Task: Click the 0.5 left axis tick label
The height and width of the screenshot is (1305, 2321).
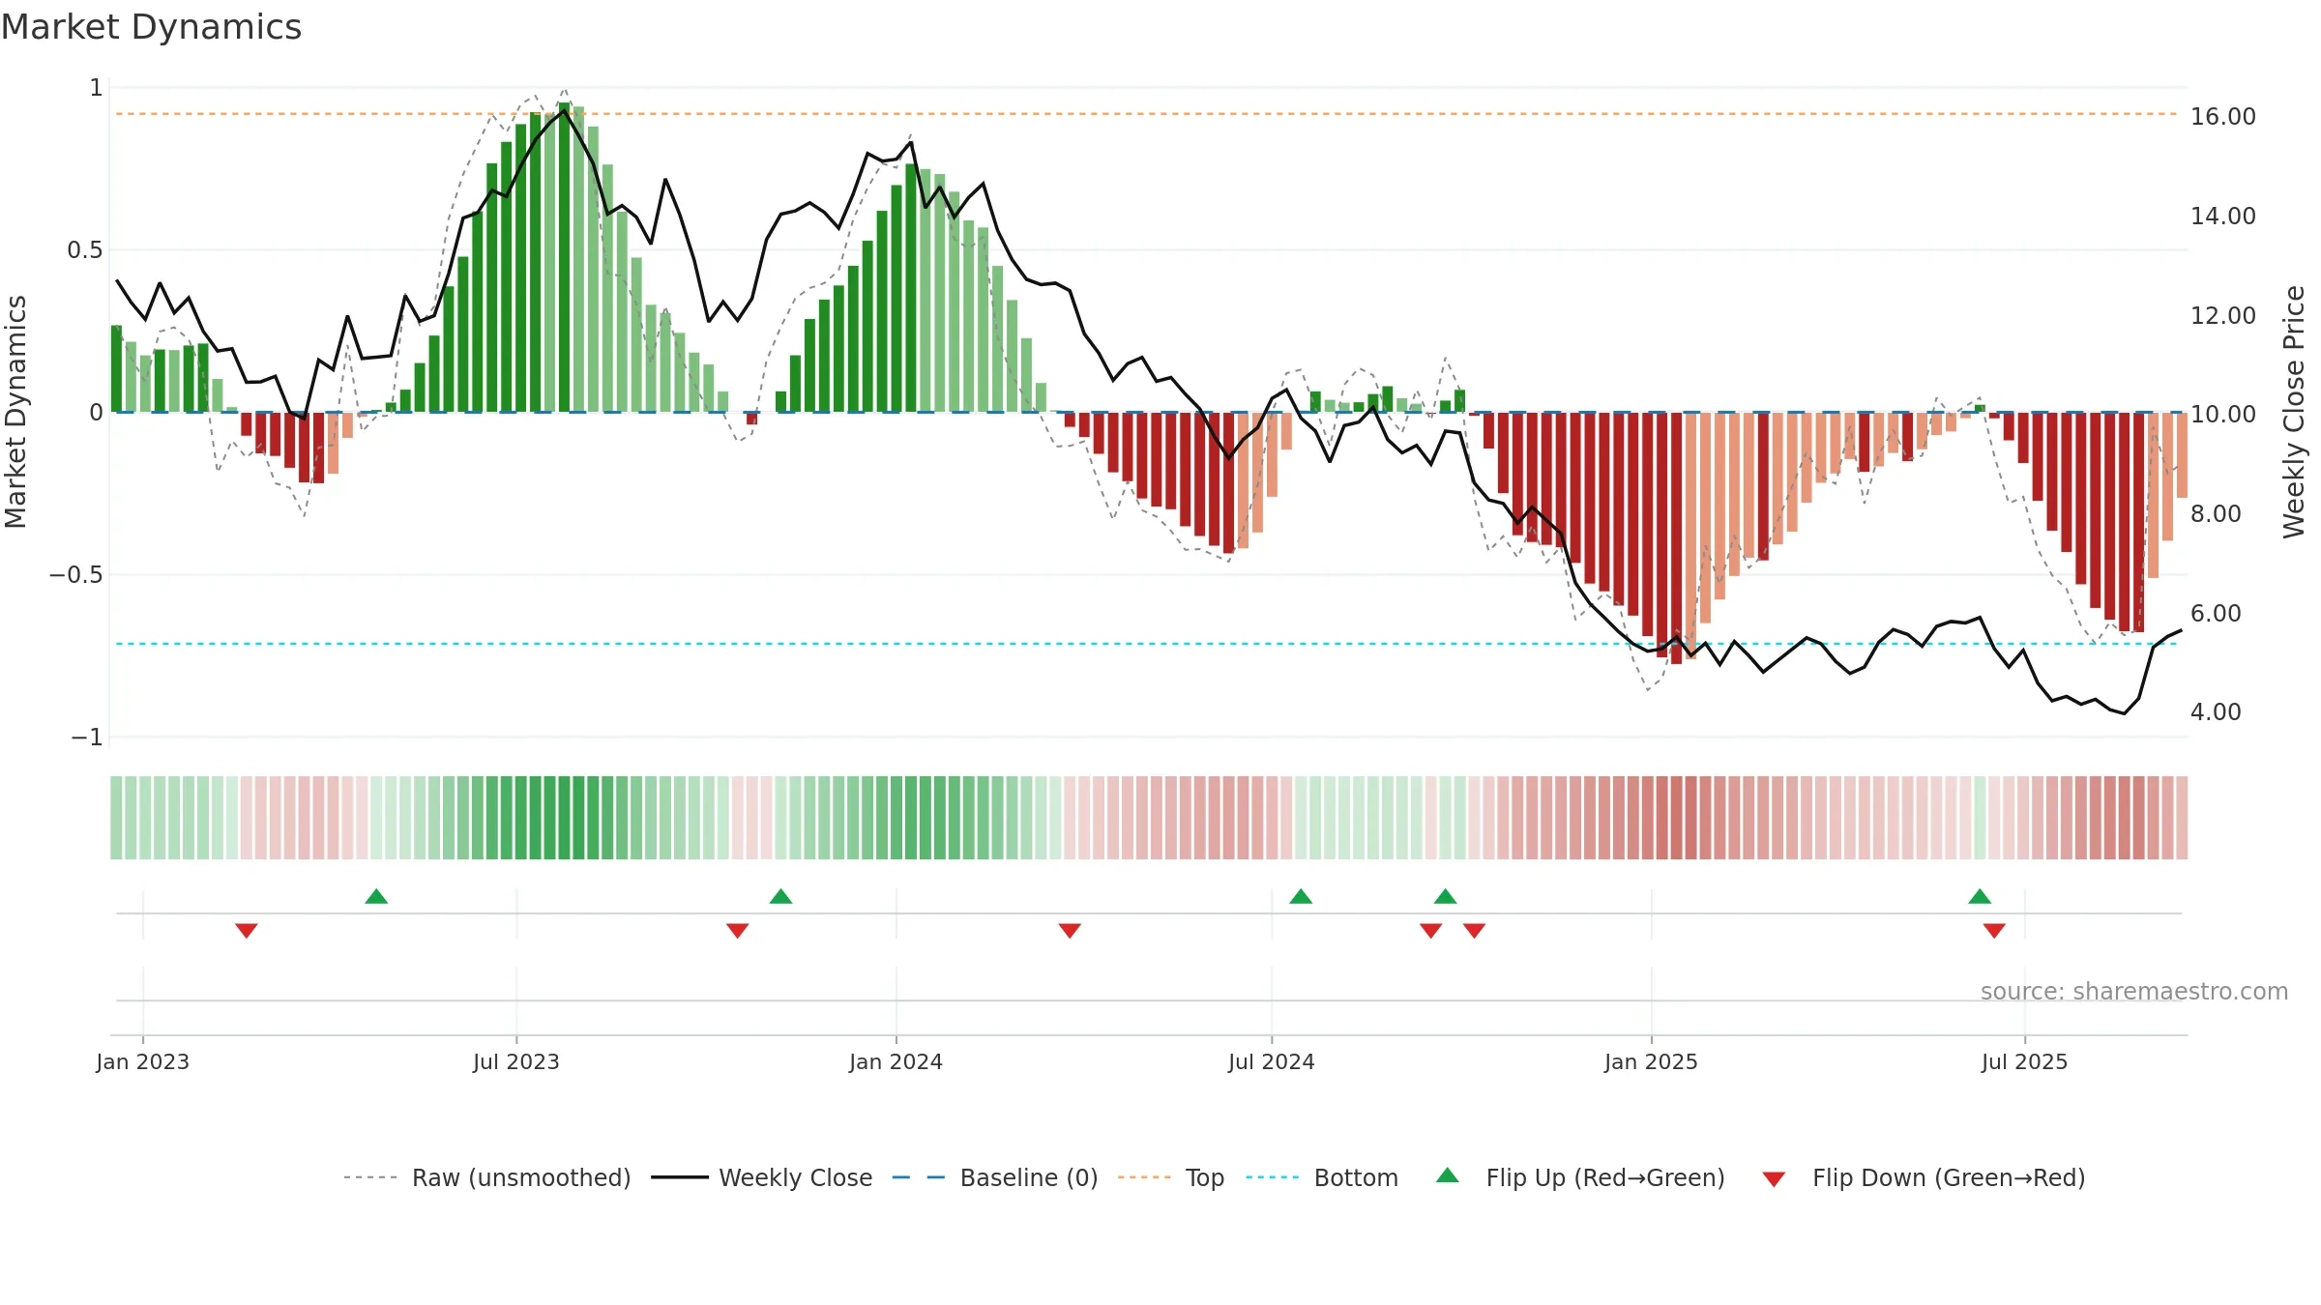Action: click(85, 250)
